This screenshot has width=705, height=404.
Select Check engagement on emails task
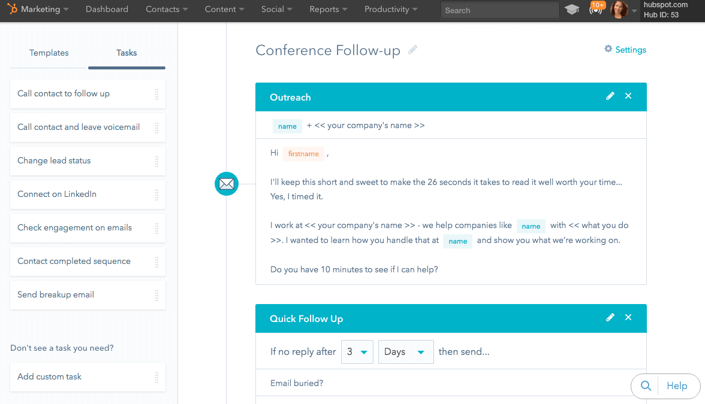click(88, 228)
